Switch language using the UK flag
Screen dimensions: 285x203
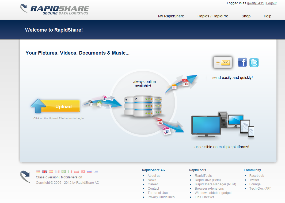pos(44,171)
